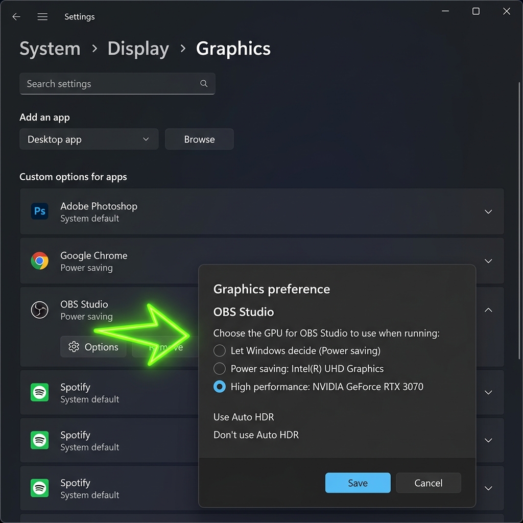The width and height of the screenshot is (523, 523).
Task: Expand the Google Chrome entry chevron
Action: click(x=488, y=261)
